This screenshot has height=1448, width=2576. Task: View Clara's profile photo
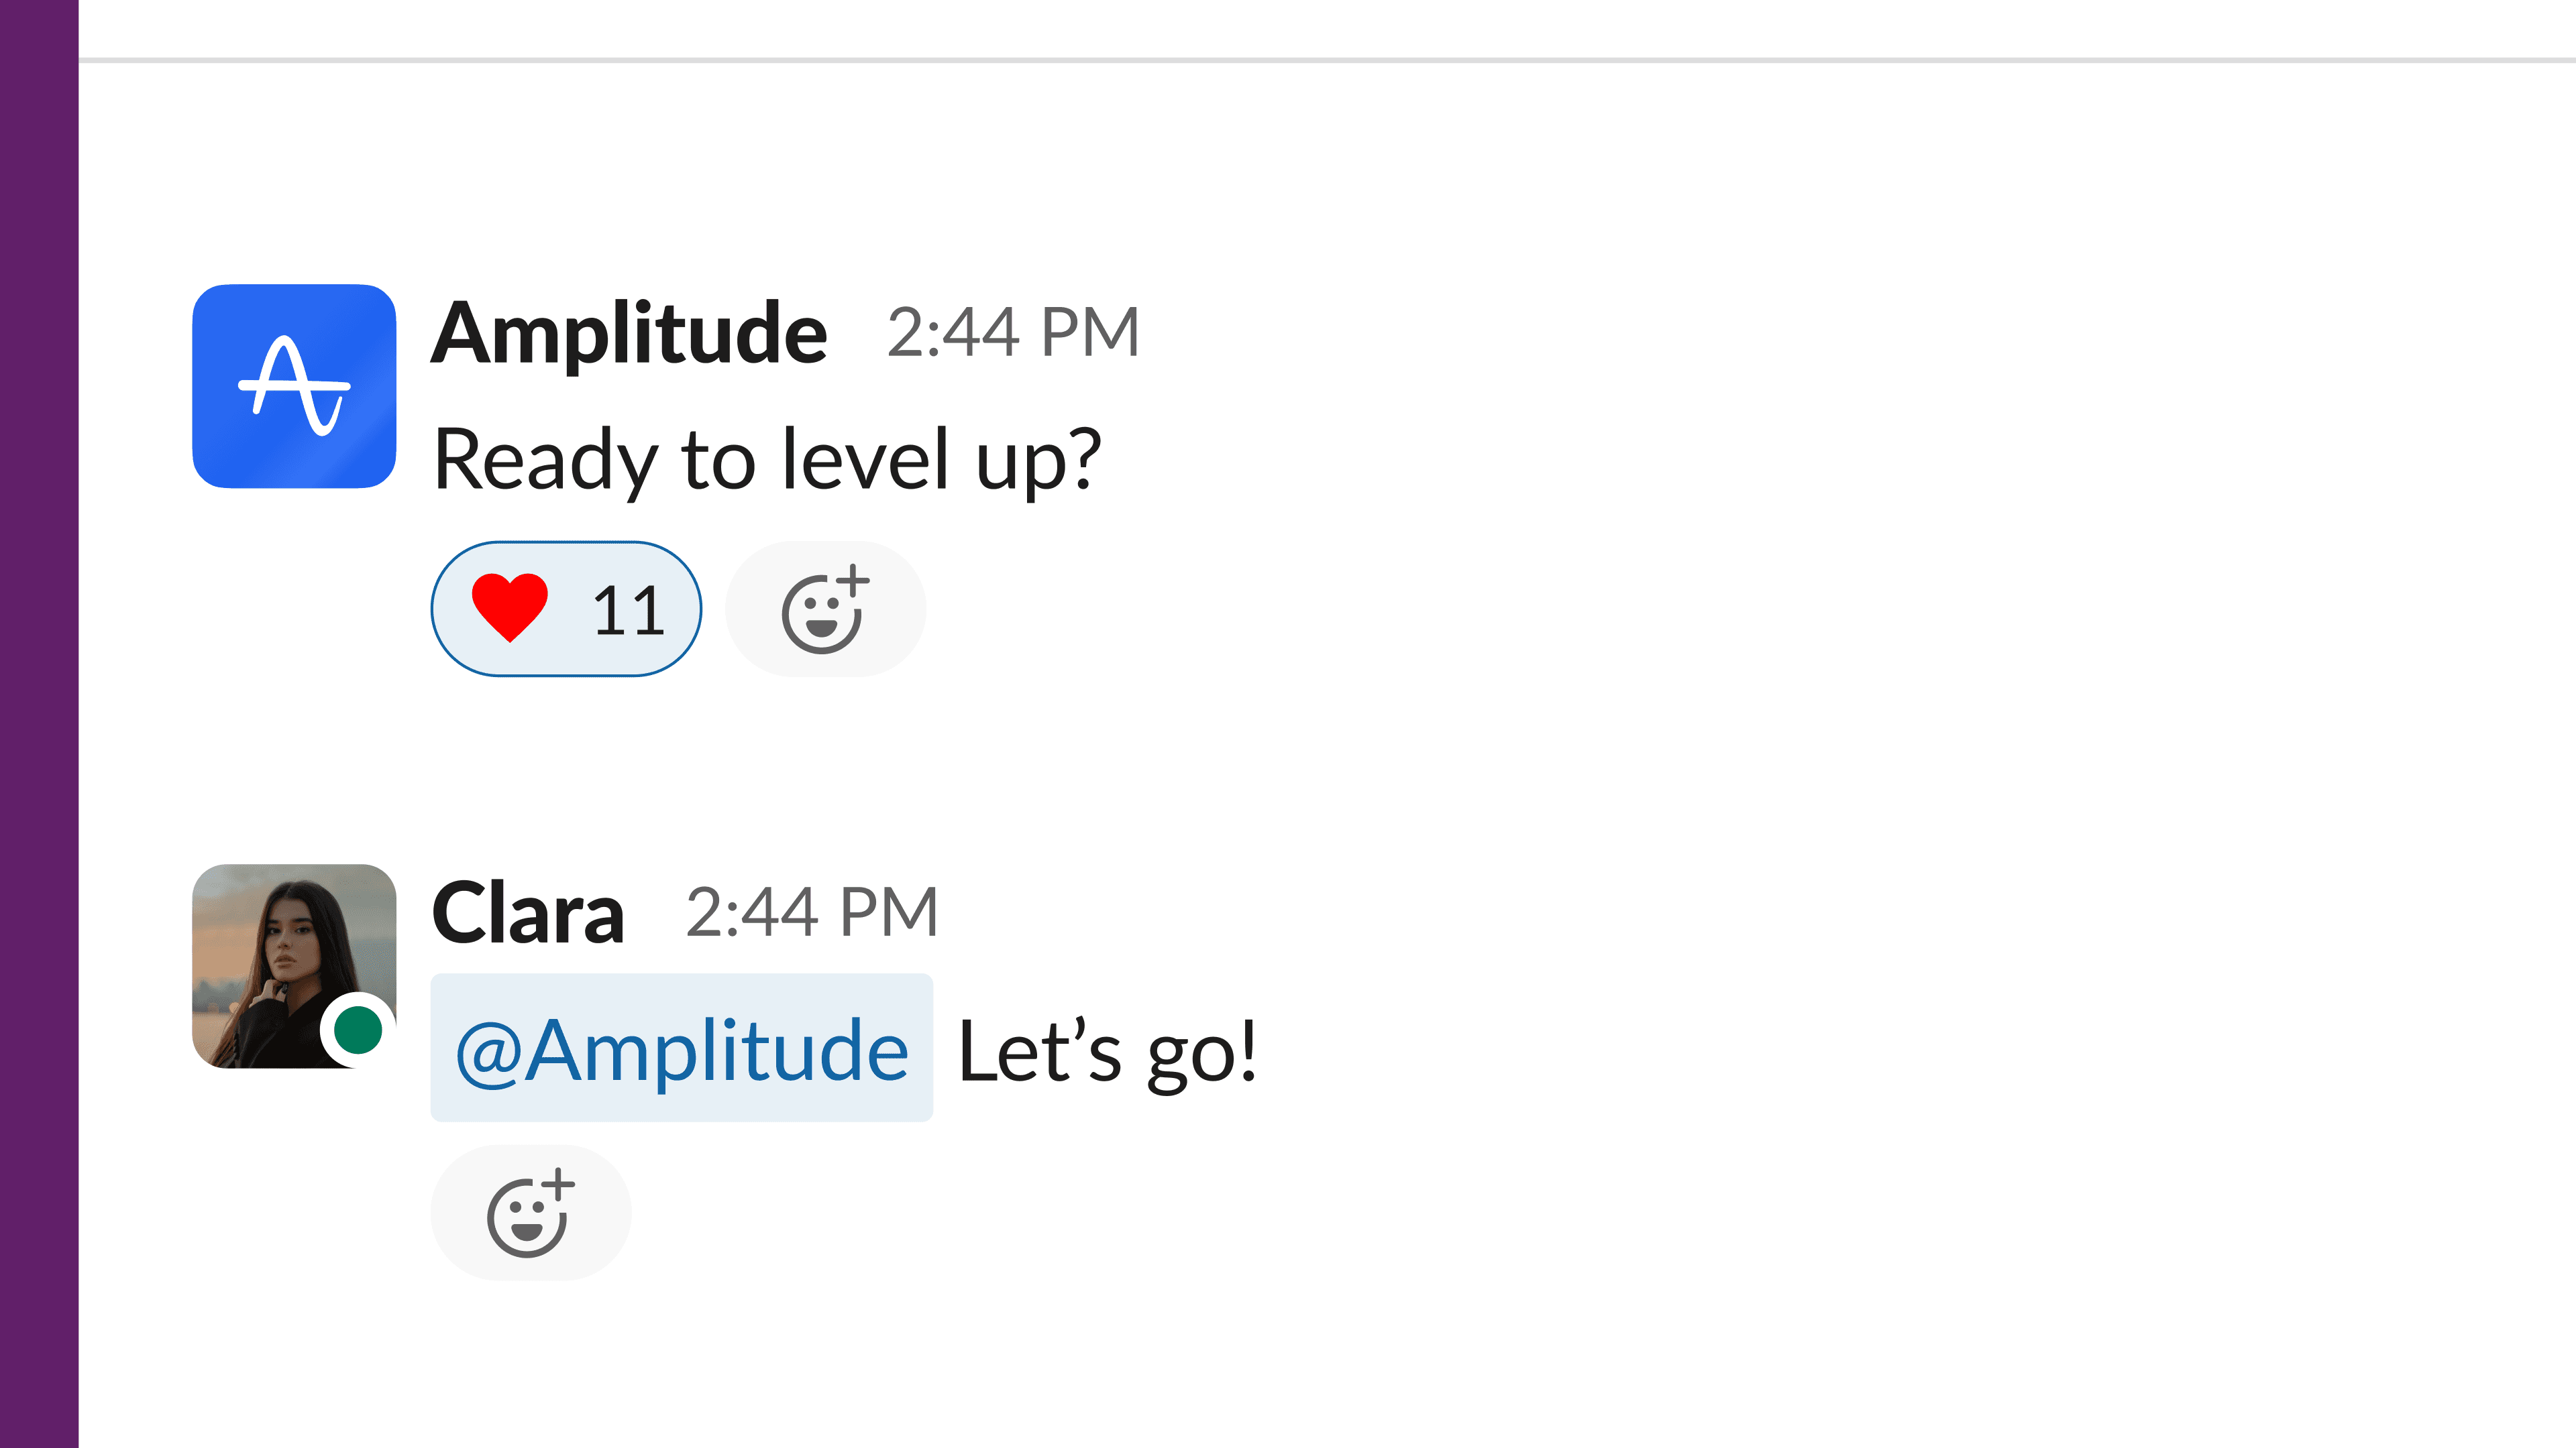coord(294,966)
